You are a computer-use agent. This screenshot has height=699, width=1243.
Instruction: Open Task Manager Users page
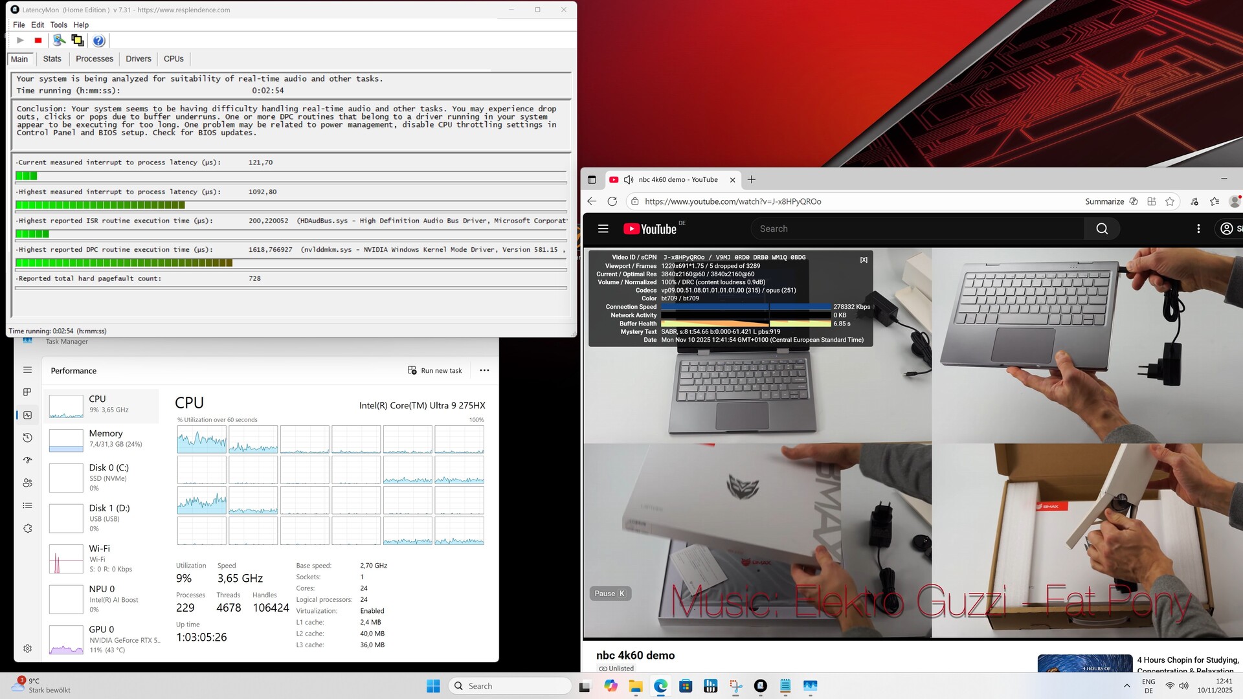point(27,483)
